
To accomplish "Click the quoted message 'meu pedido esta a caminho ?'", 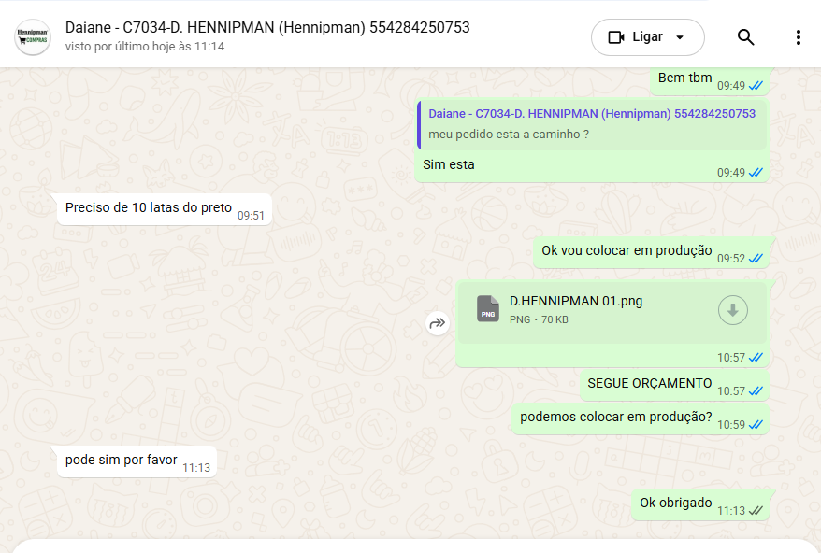I will click(x=592, y=125).
